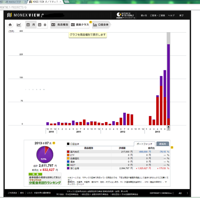This screenshot has width=200, height=199.
Task: Click 終了 to exit
Action: click(181, 16)
